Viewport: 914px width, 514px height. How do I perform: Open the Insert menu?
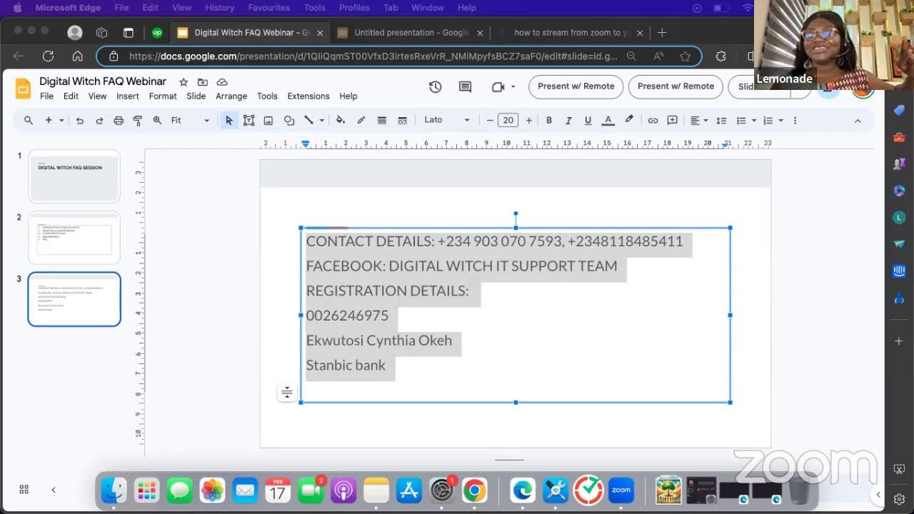pos(128,96)
